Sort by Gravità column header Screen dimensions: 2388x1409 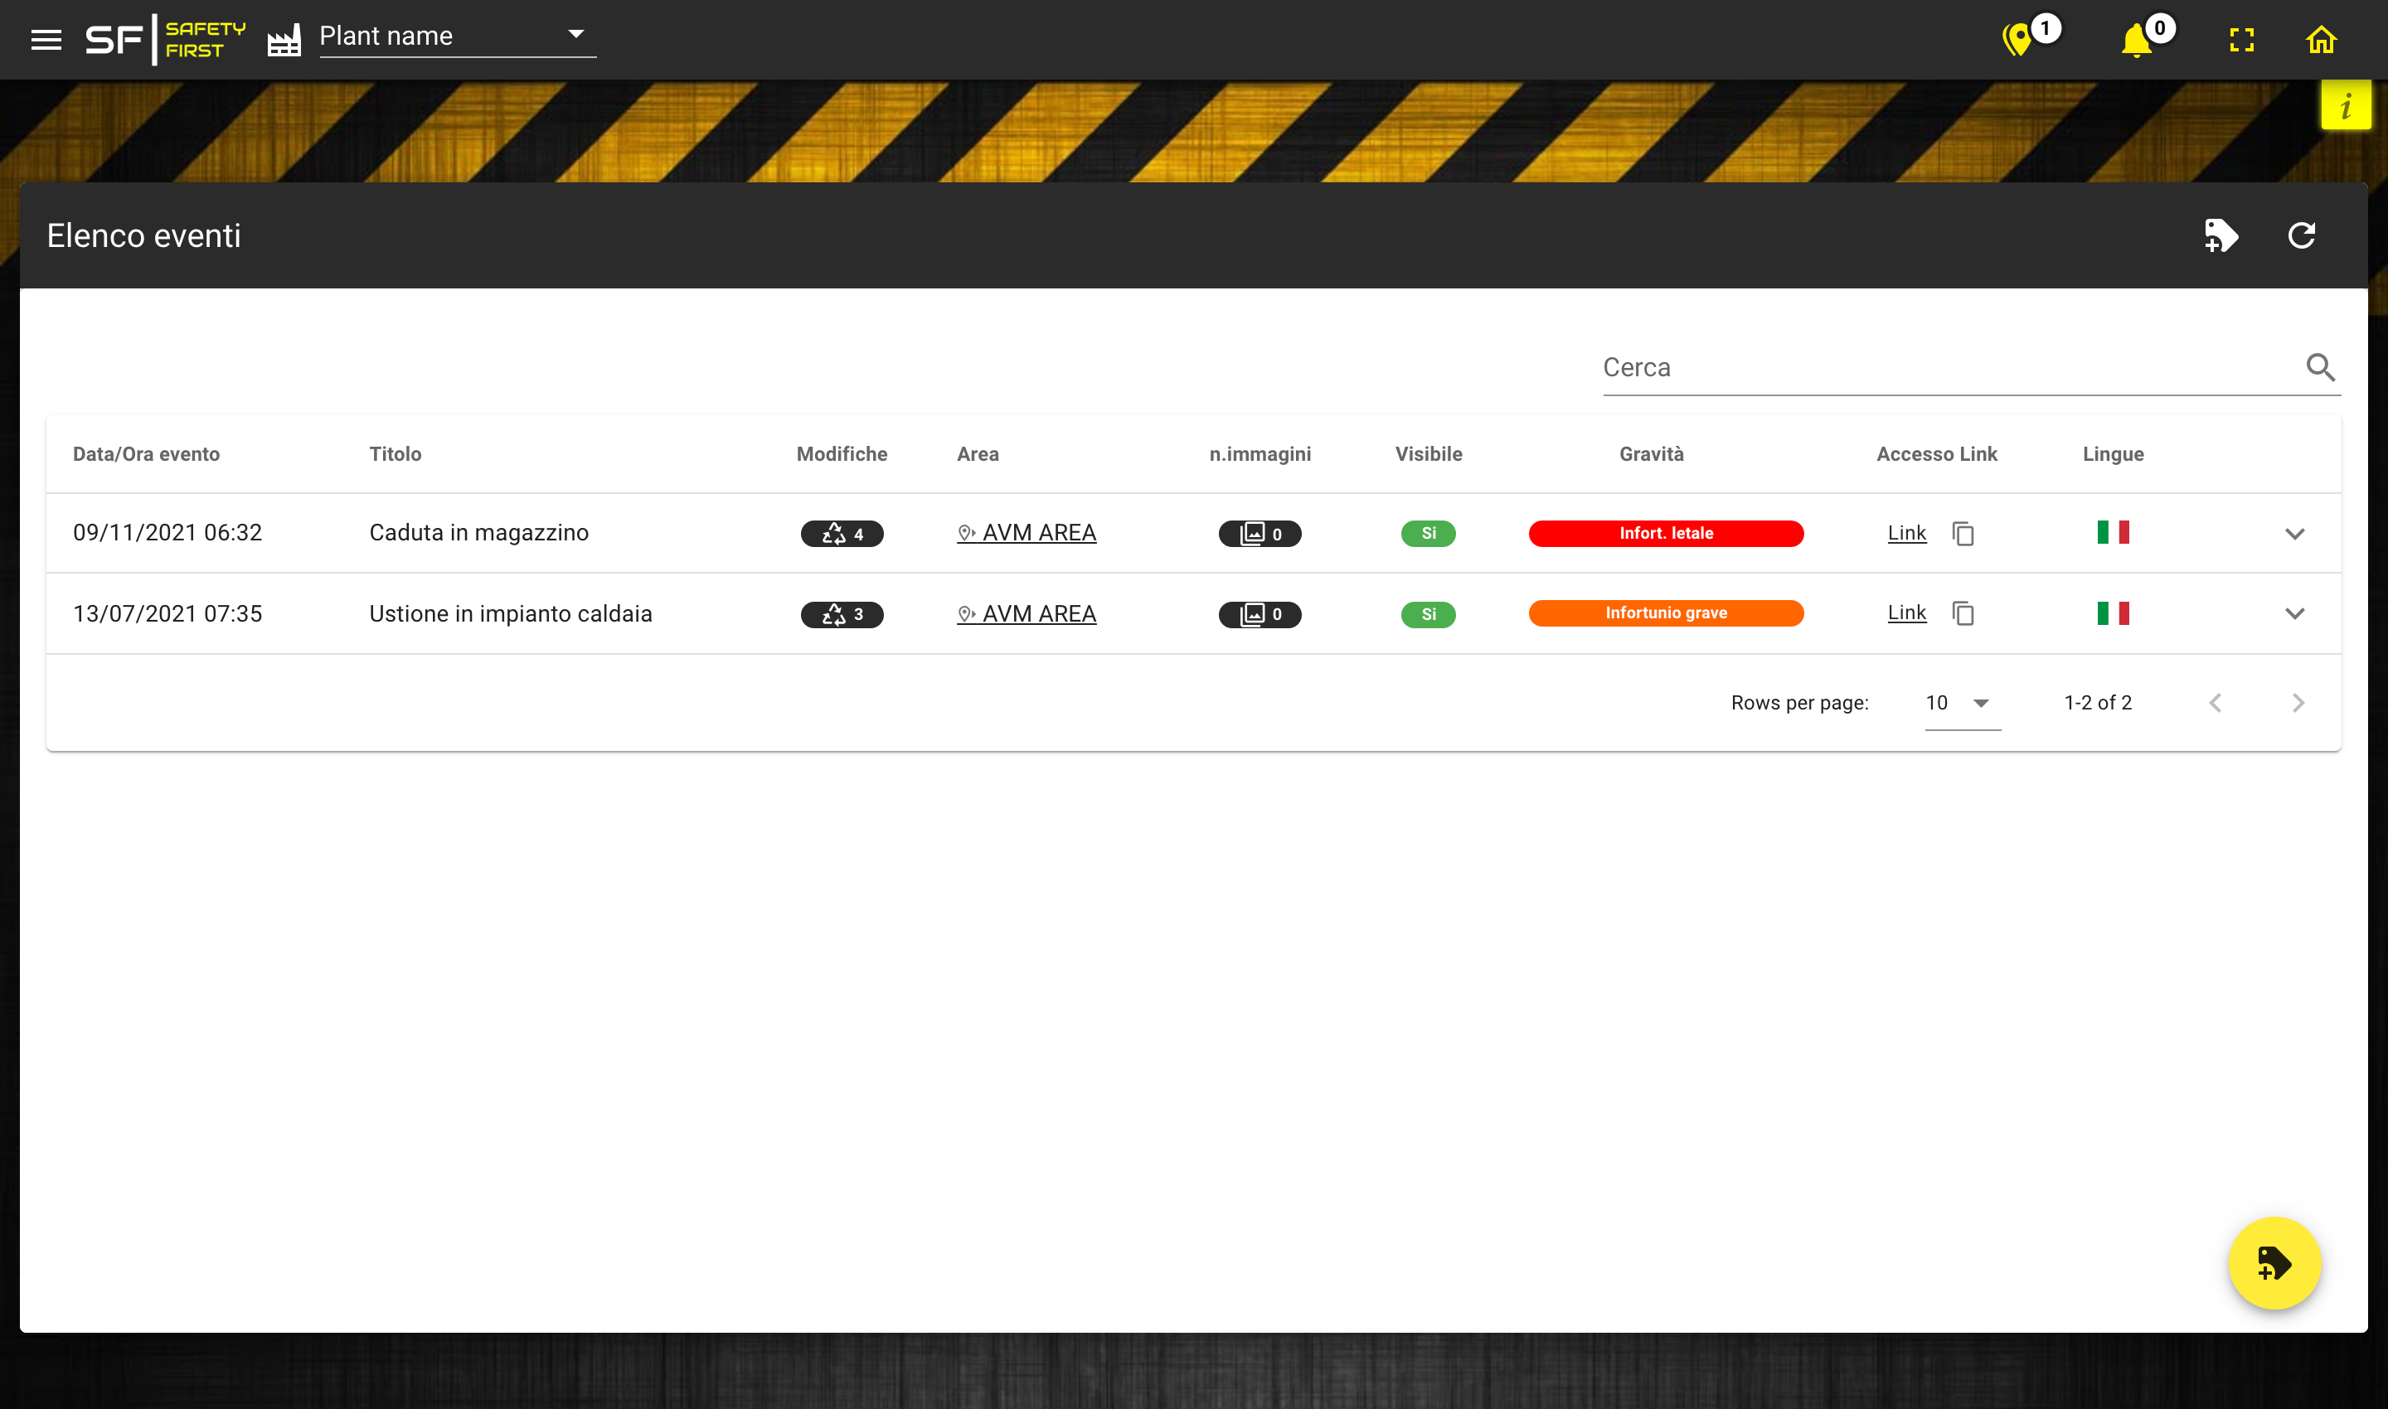[1651, 454]
